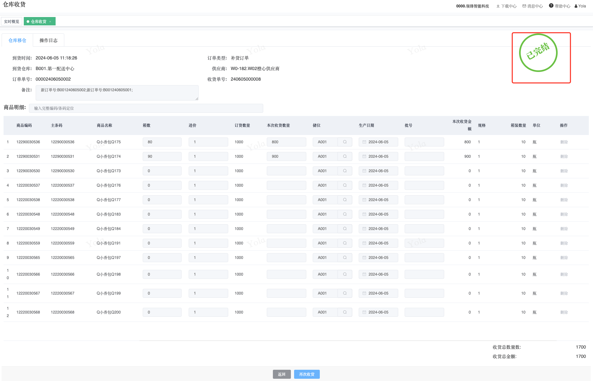Click the barcode search input field
The height and width of the screenshot is (381, 593).
tap(146, 108)
